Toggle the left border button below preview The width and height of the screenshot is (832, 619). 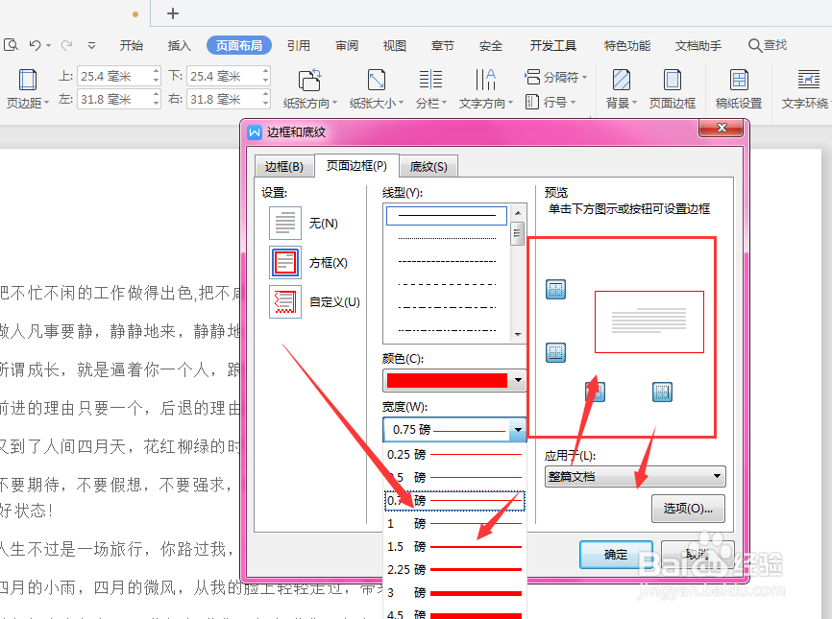(596, 393)
